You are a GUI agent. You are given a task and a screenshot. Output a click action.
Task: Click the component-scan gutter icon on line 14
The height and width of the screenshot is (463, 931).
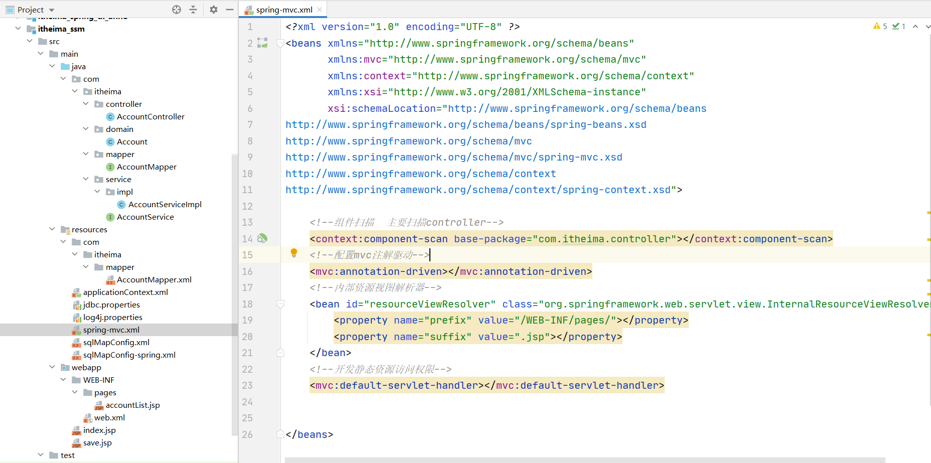tap(262, 239)
